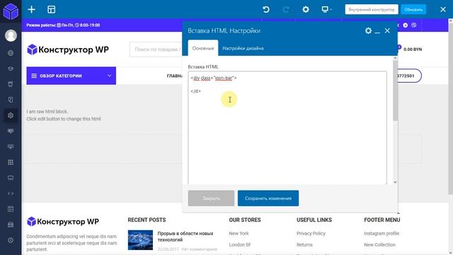Viewport: 453px width, 255px height.
Task: Click the site search input field
Action: pyautogui.click(x=156, y=50)
